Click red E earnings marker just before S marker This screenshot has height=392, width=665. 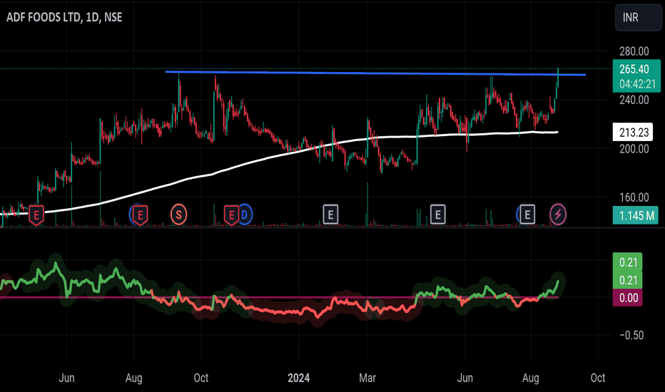pos(141,215)
